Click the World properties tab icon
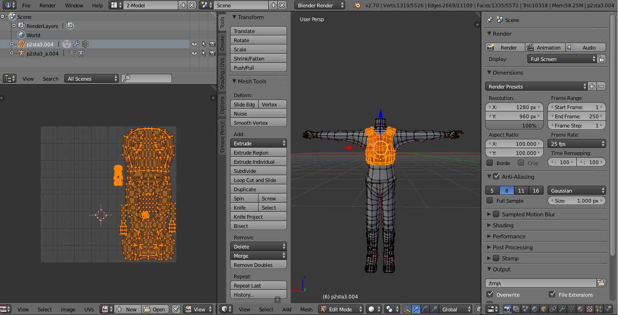The image size is (618, 315). tap(535, 309)
